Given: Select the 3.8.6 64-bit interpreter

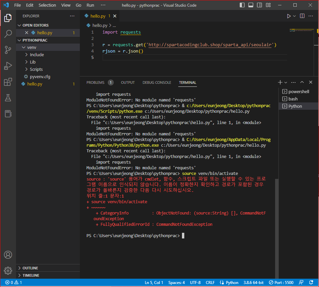Looking at the screenshot, I should point(253,283).
